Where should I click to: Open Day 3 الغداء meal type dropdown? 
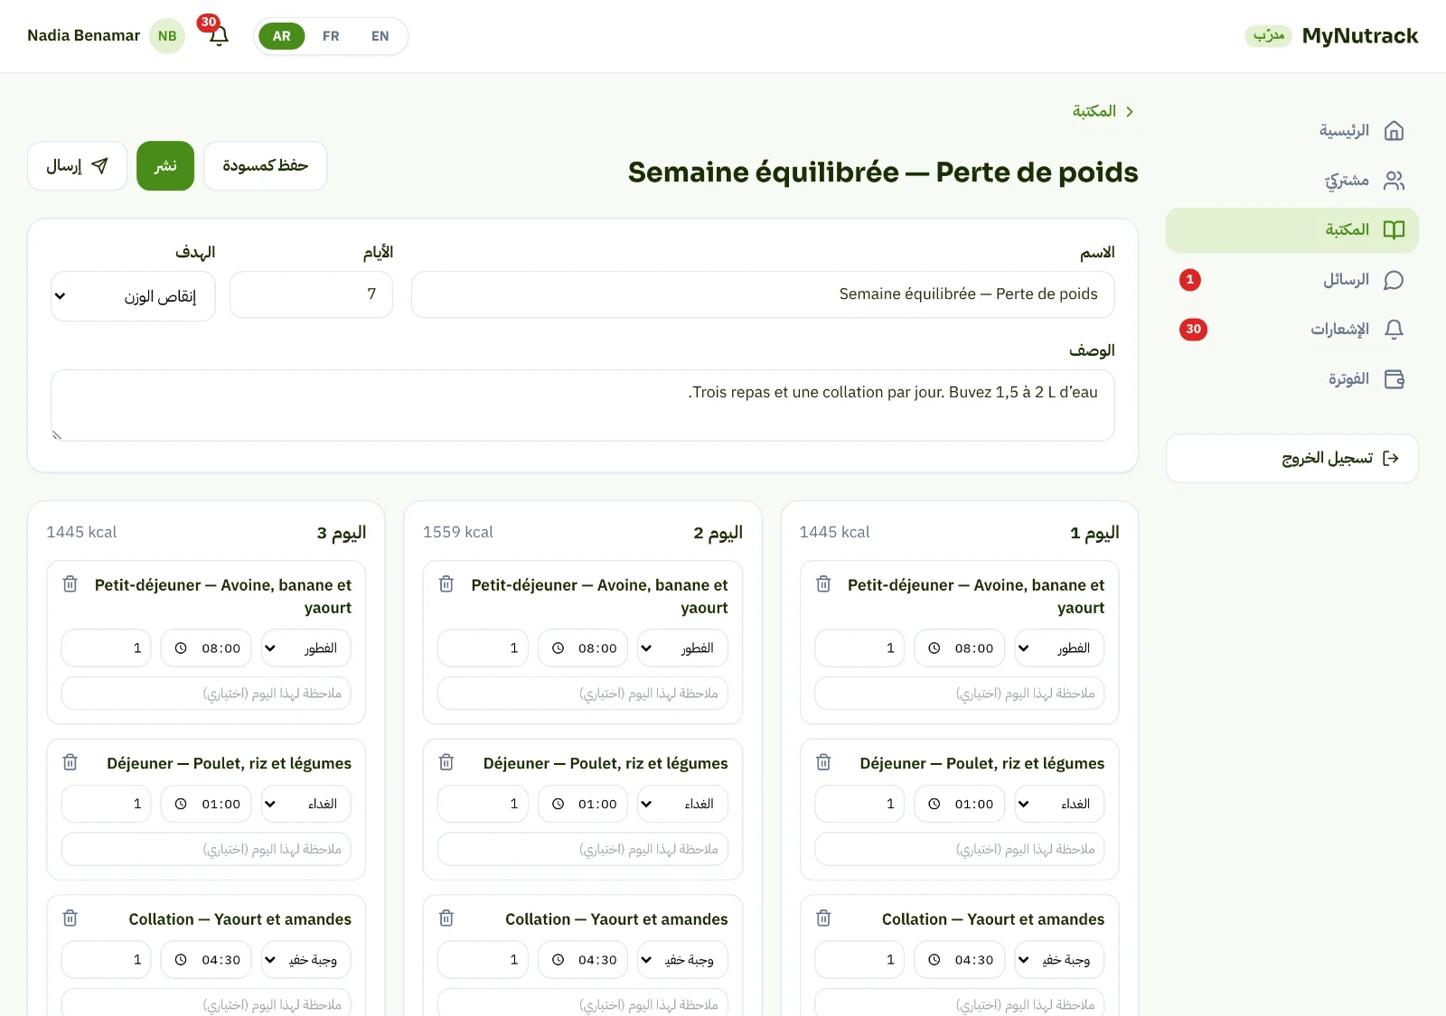click(x=306, y=804)
